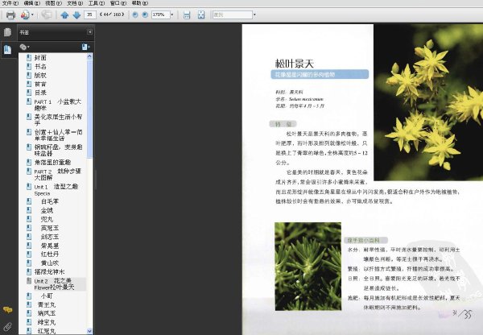Open zoom percentage dropdown arrow

point(172,14)
